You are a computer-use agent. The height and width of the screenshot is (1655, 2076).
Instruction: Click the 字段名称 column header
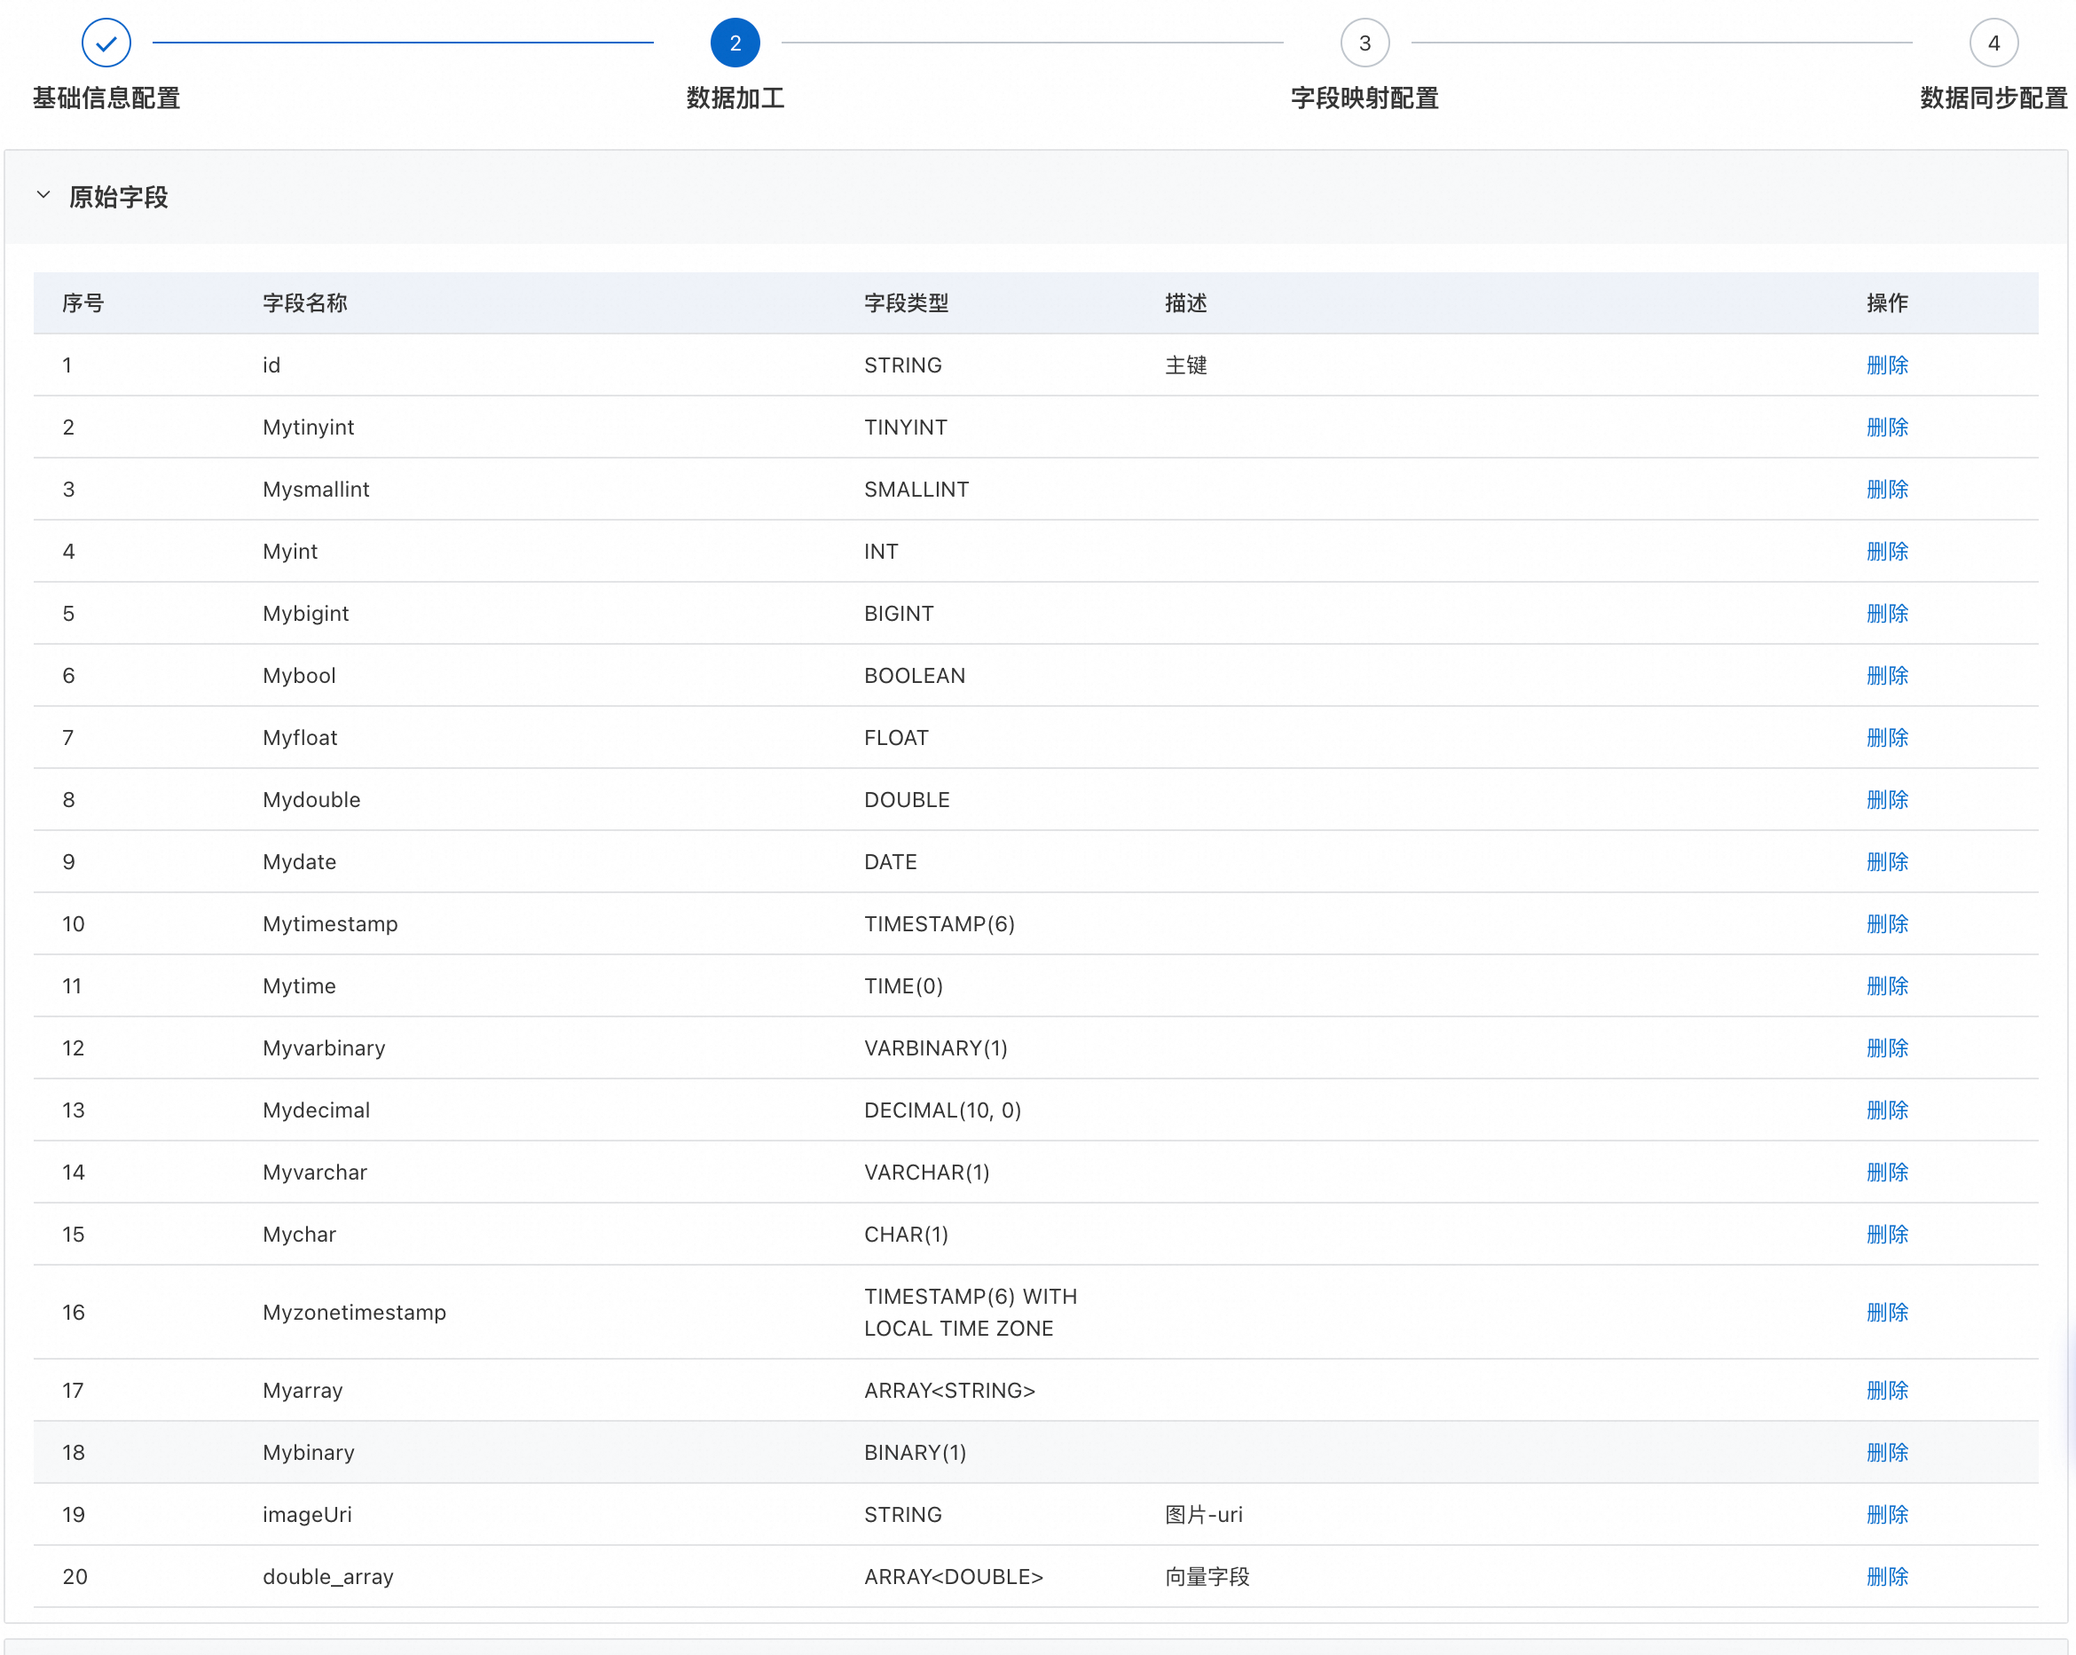tap(304, 304)
